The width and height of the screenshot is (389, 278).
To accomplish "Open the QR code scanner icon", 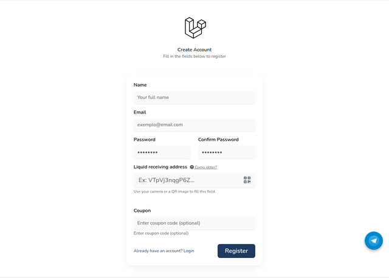I will [247, 180].
